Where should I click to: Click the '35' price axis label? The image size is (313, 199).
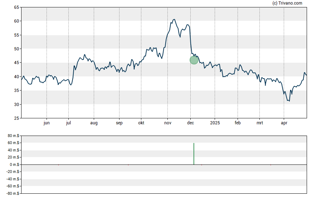point(17,91)
